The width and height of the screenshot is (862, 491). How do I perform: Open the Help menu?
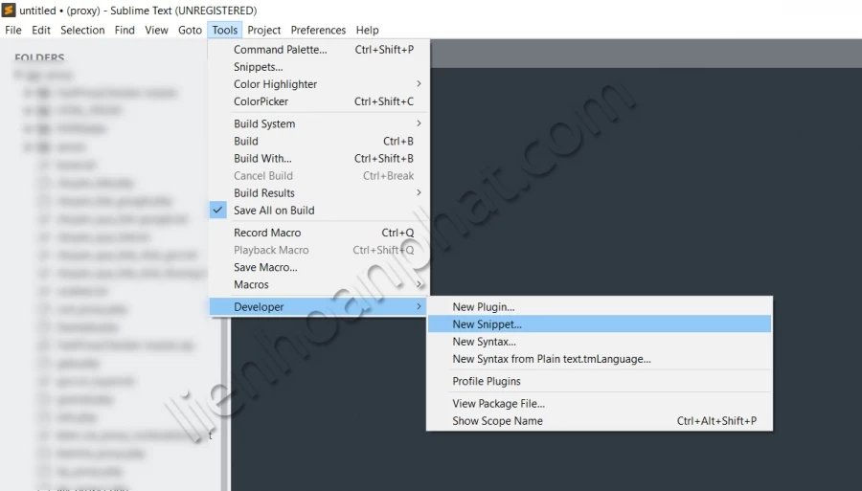[367, 31]
